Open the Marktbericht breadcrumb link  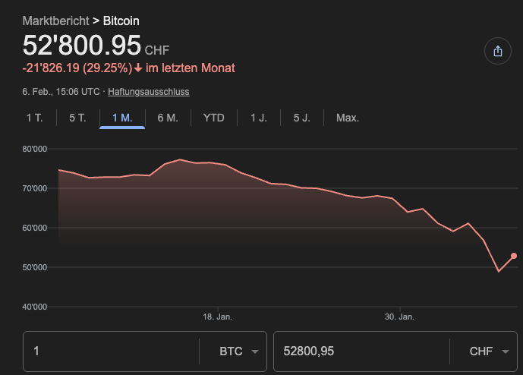pyautogui.click(x=55, y=20)
